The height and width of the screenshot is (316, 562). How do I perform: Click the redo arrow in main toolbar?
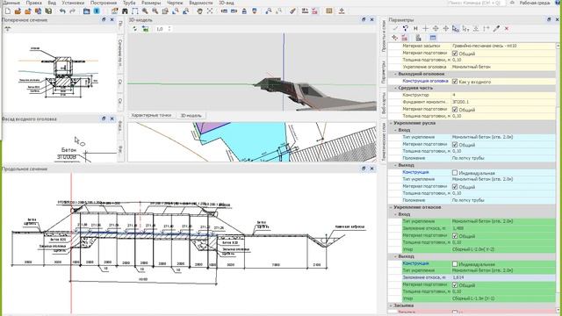73,11
